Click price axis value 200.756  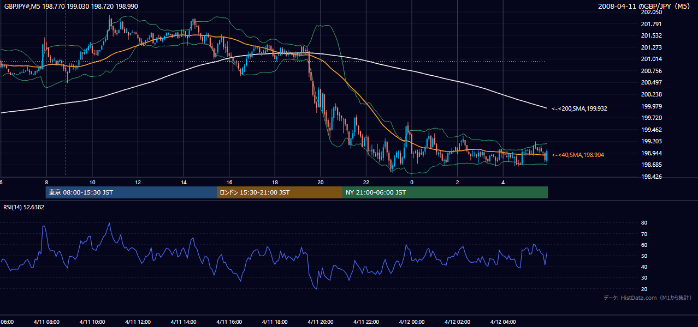click(x=651, y=71)
